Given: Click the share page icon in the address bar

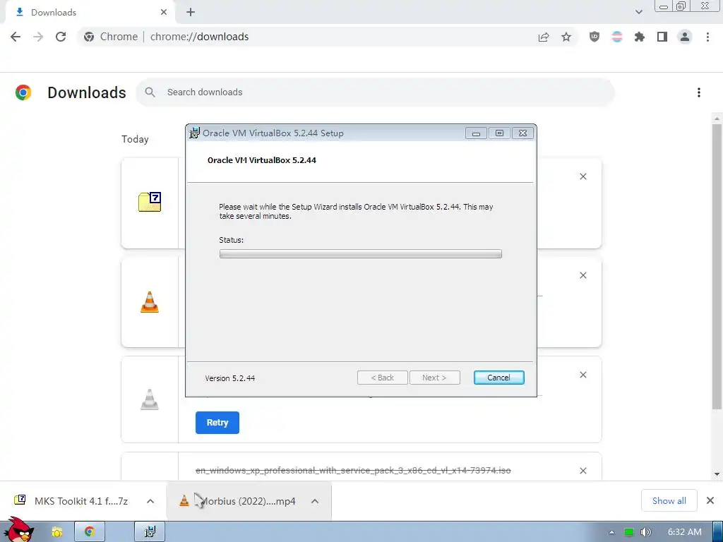Looking at the screenshot, I should (x=544, y=37).
